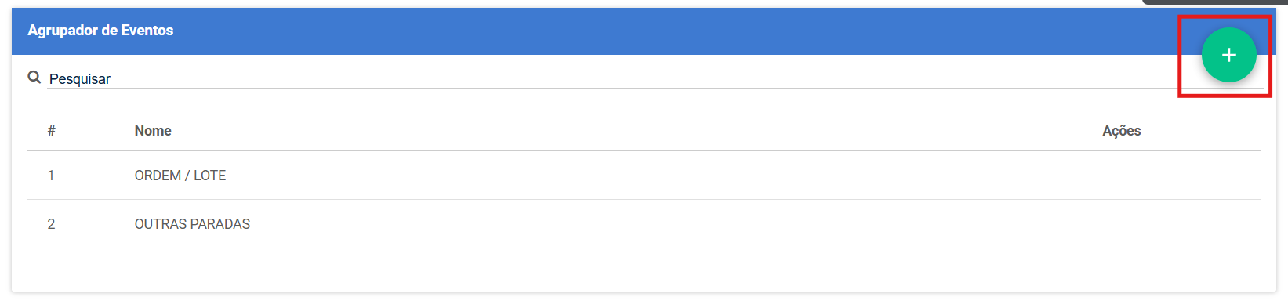Viewport: 1288px width, 308px height.
Task: Select the OUTRAS PARADAS row name
Action: pos(192,224)
